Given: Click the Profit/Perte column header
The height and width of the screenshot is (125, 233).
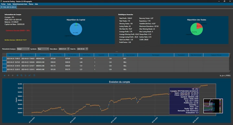Looking at the screenshot, I should click(x=87, y=55).
